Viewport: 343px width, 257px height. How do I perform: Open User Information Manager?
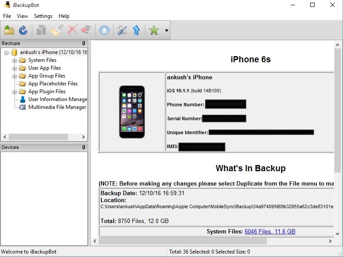point(58,99)
